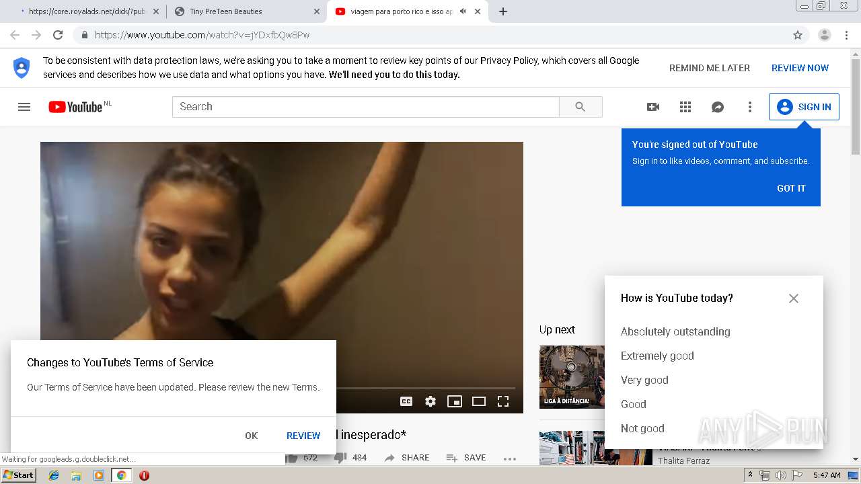Open the YouTube apps grid icon
Viewport: 861px width, 484px height.
point(685,107)
